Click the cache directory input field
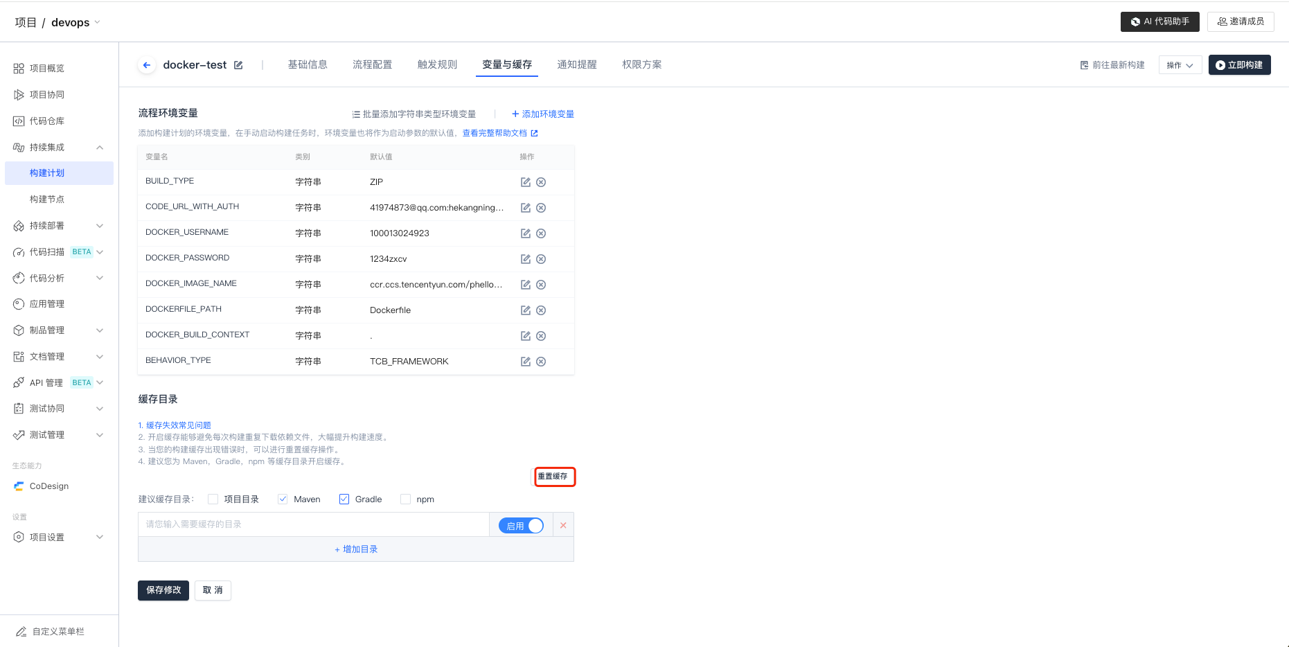Screen dimensions: 1289x647 click(313, 524)
